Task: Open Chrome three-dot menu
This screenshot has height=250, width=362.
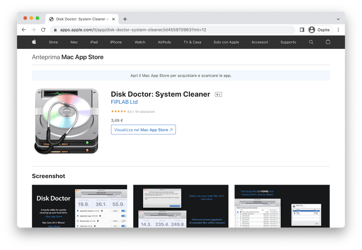Action: click(x=338, y=30)
